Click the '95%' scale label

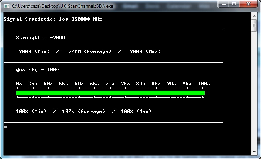pos(187,84)
